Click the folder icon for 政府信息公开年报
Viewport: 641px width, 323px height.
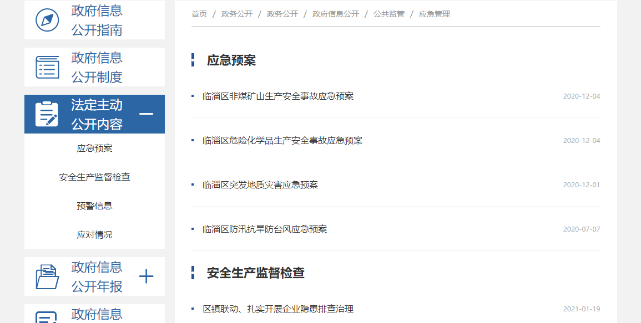point(47,276)
